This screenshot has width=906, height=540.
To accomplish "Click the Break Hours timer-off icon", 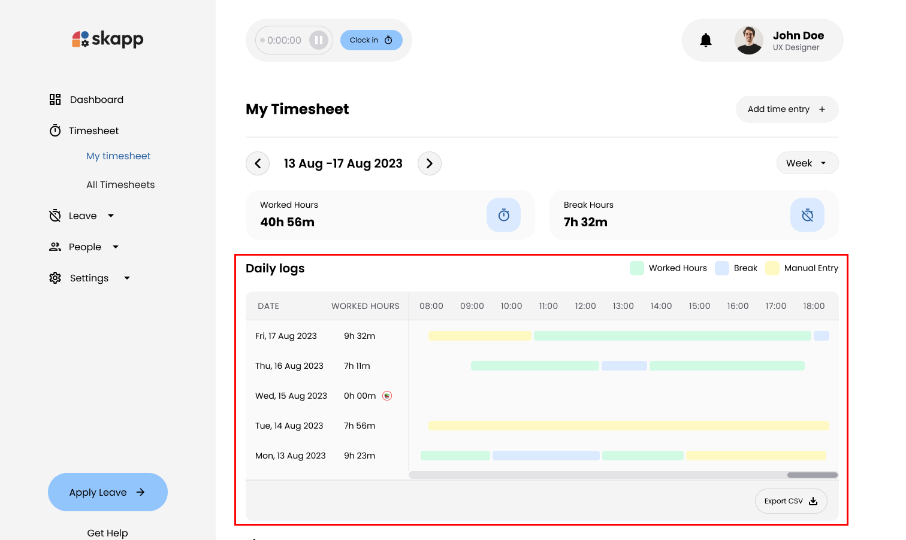I will 807,215.
